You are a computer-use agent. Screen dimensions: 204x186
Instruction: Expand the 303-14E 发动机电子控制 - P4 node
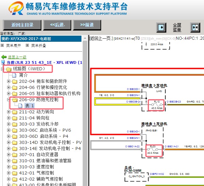tap(8, 149)
